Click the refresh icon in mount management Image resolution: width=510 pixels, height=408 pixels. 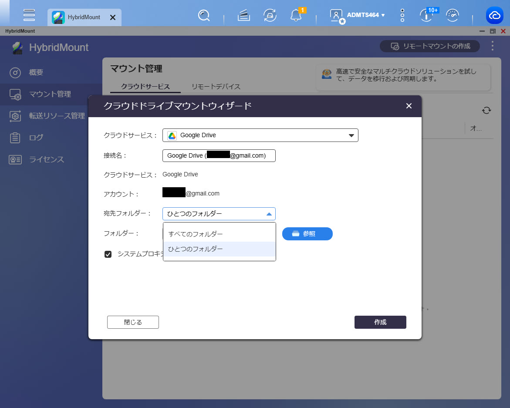pyautogui.click(x=486, y=111)
